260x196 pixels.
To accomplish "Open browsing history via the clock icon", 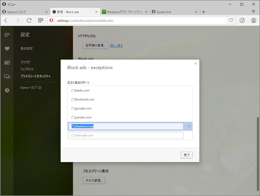I will coord(7,90).
